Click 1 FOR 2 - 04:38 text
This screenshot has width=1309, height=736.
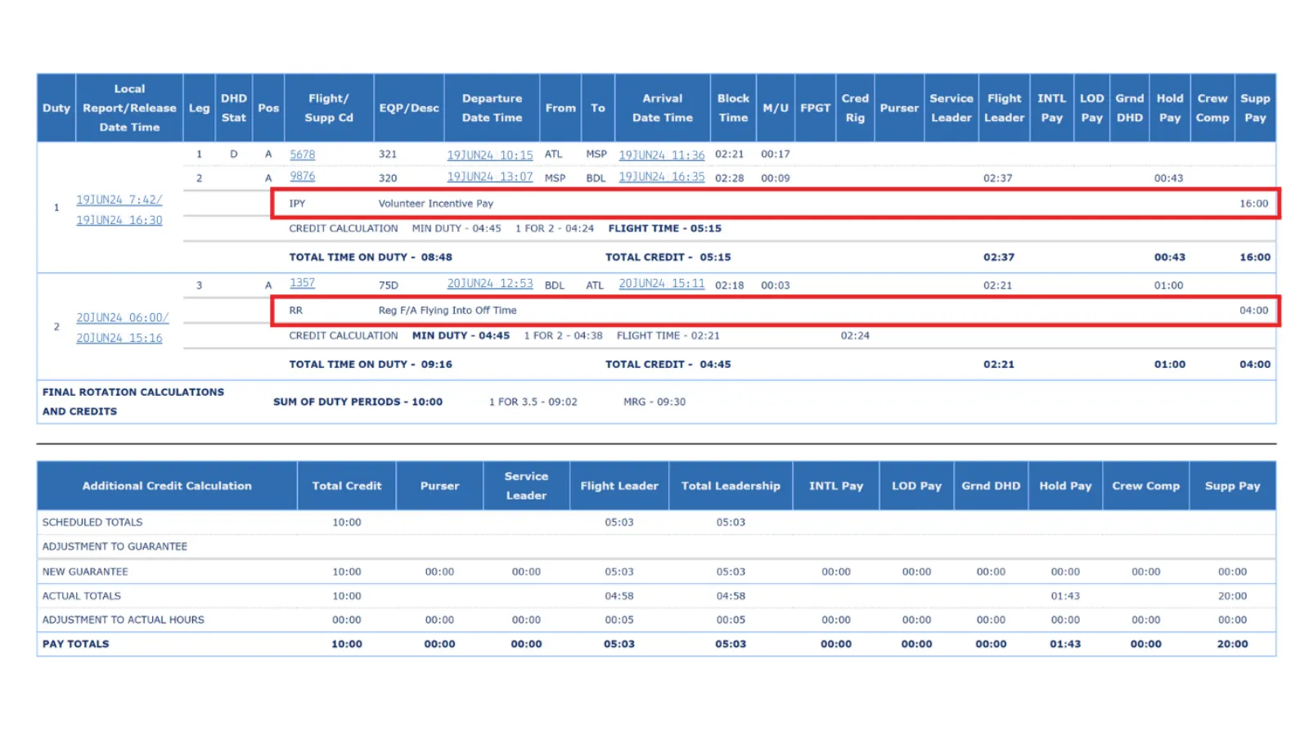(563, 335)
